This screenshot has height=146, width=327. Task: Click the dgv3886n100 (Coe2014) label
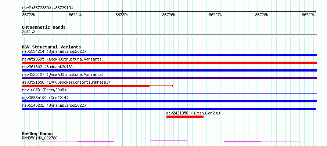point(45,98)
